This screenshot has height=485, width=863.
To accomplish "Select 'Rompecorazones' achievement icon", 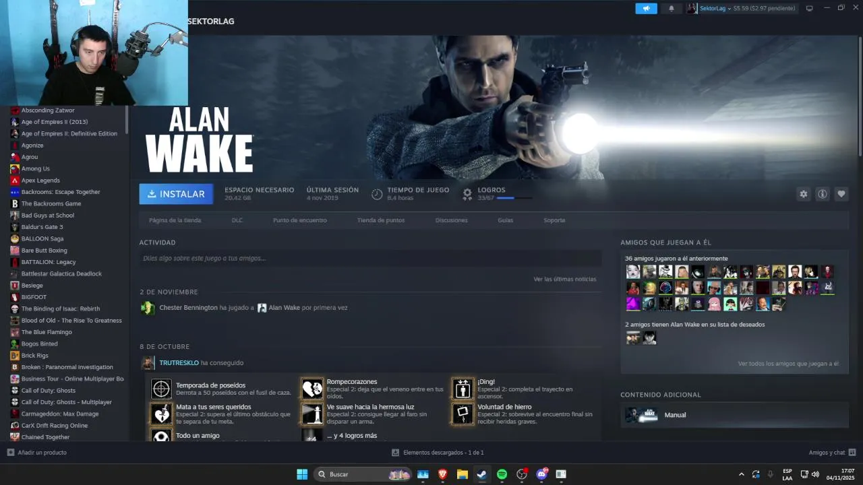I will pos(312,389).
